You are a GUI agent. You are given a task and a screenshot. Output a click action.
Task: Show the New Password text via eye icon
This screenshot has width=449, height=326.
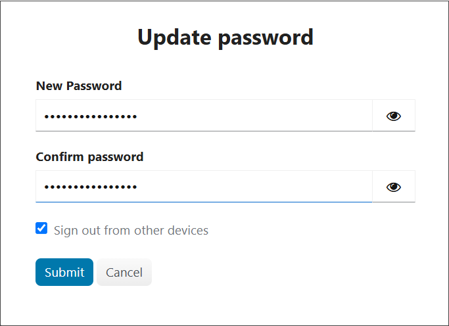click(x=393, y=116)
